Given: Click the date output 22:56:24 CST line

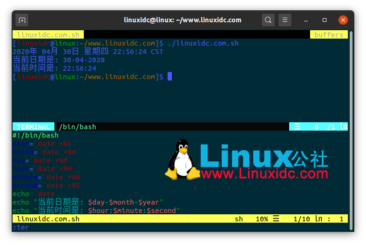Looking at the screenshot, I should [x=88, y=51].
